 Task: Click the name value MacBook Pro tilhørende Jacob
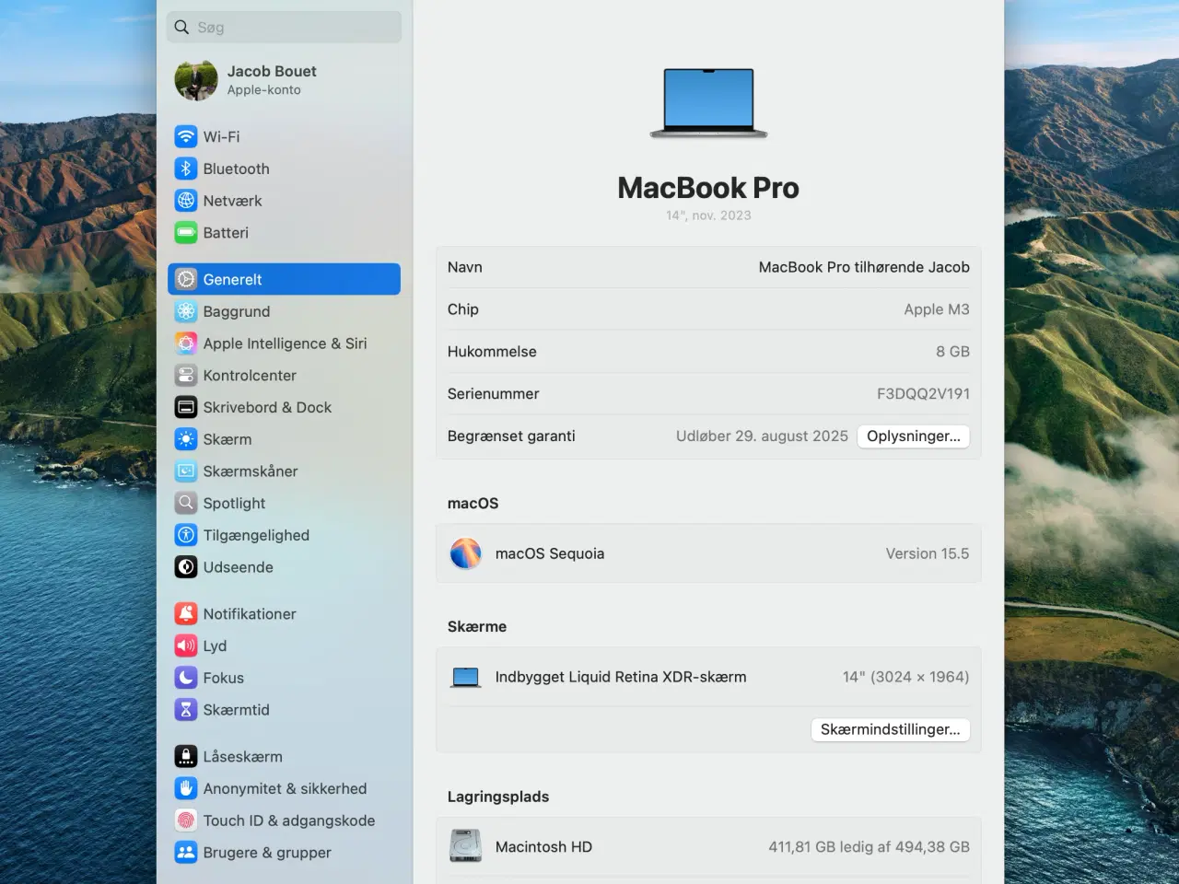coord(864,267)
